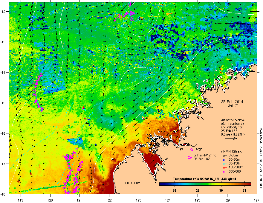The width and height of the screenshot is (263, 203).
Task: Click the '0-30m' depth label
Action: click(x=233, y=156)
